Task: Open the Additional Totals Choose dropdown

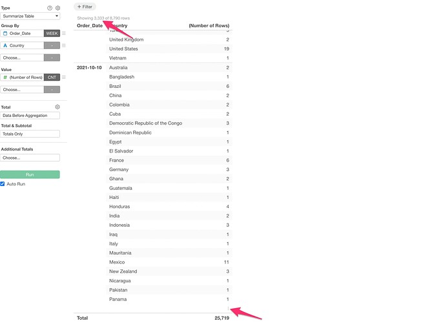Action: coord(30,158)
